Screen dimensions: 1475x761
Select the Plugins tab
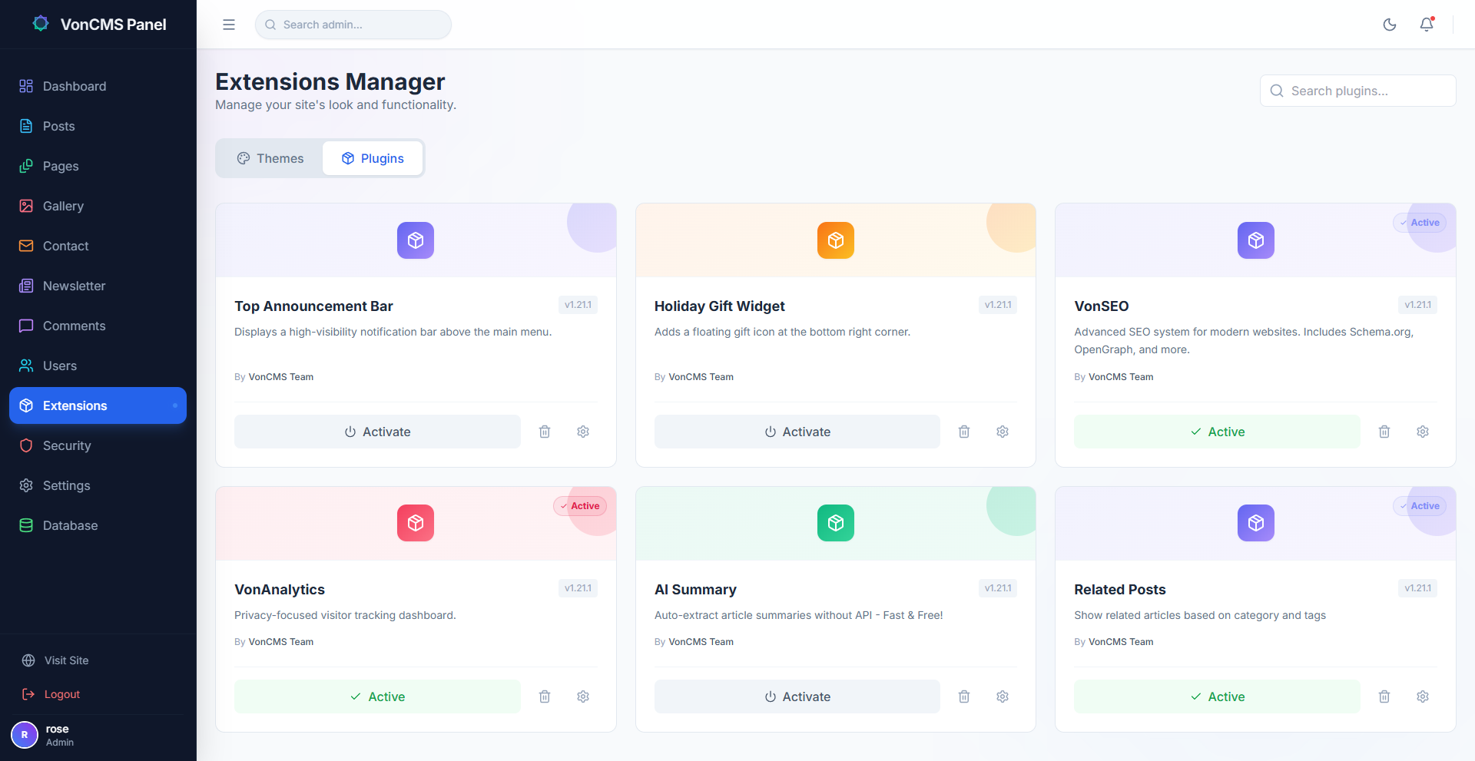coord(373,158)
